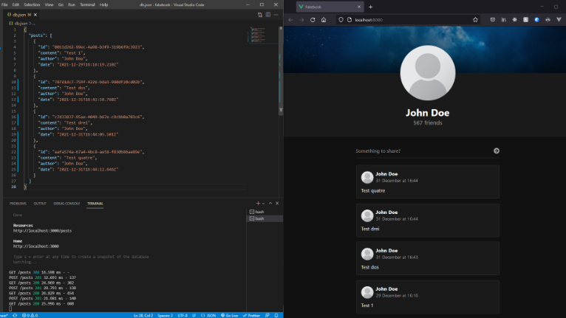The height and width of the screenshot is (318, 566).
Task: Click the editor vertical scrollbar
Action: [x=281, y=70]
